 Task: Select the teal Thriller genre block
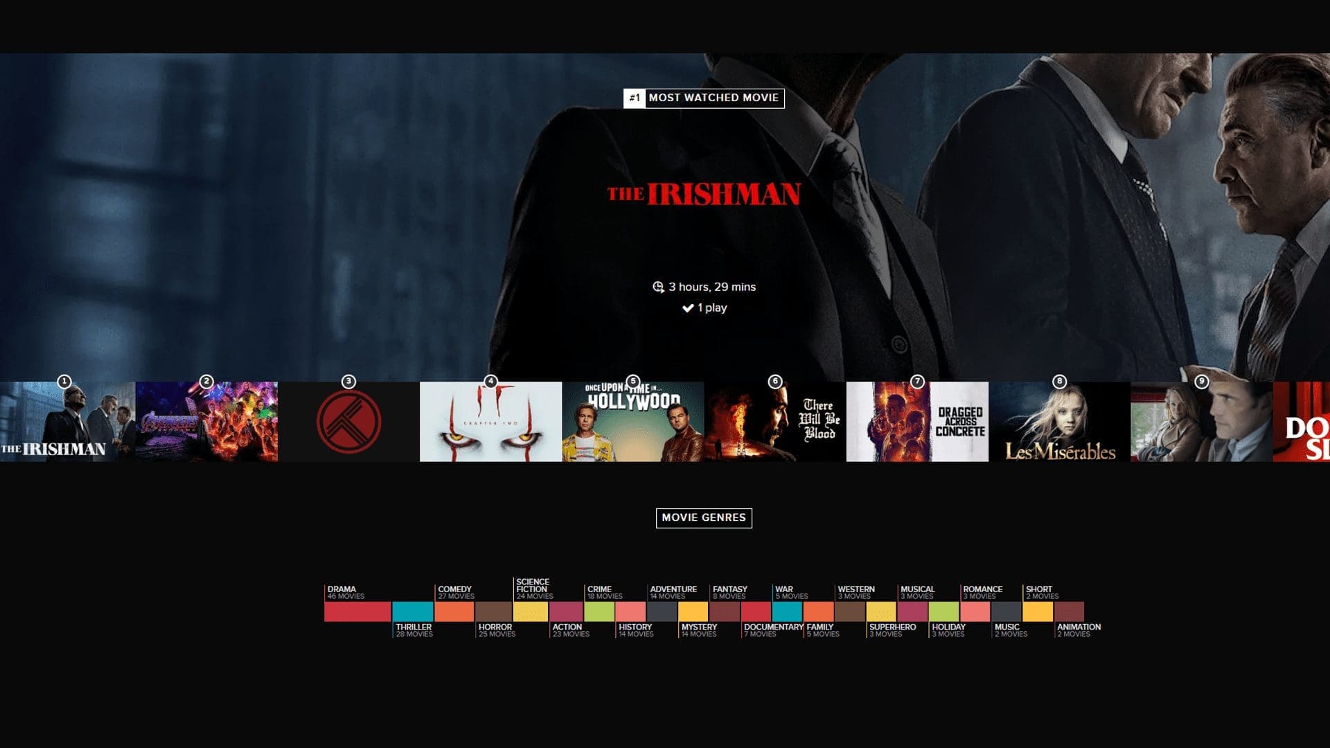[x=412, y=612]
